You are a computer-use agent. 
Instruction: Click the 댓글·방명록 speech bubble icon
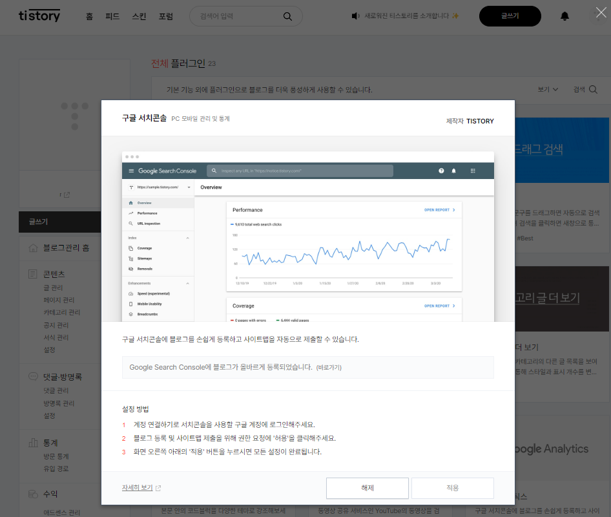pyautogui.click(x=33, y=377)
